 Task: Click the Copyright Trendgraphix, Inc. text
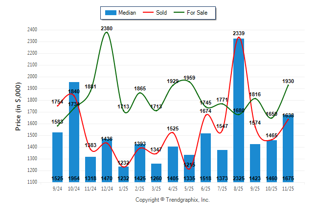tap(172, 200)
